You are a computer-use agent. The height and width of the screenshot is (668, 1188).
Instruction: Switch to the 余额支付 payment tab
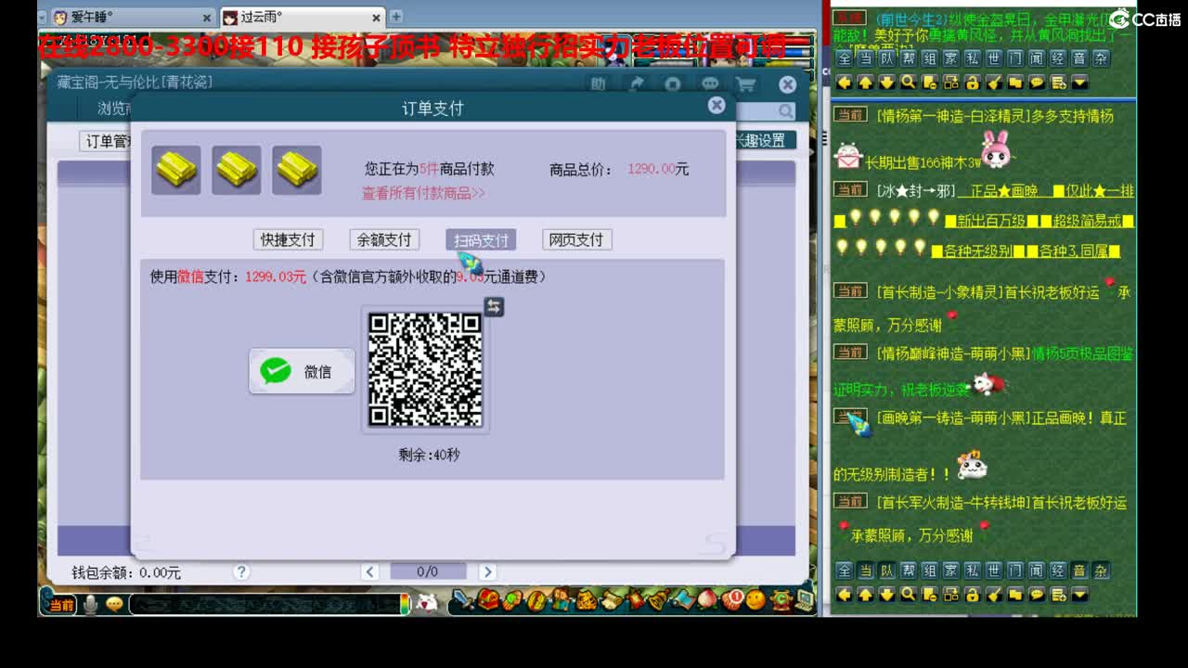(384, 239)
